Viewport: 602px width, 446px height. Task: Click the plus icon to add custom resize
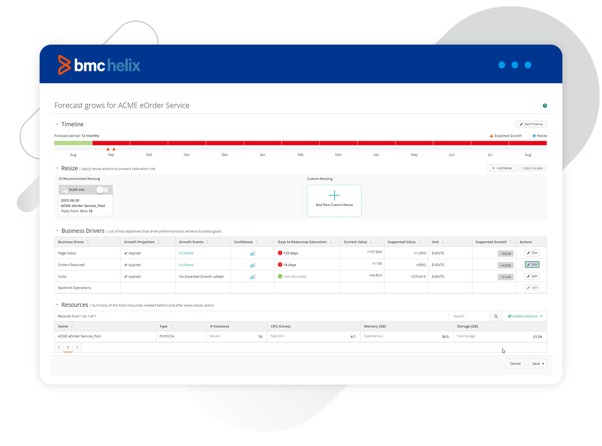point(334,195)
